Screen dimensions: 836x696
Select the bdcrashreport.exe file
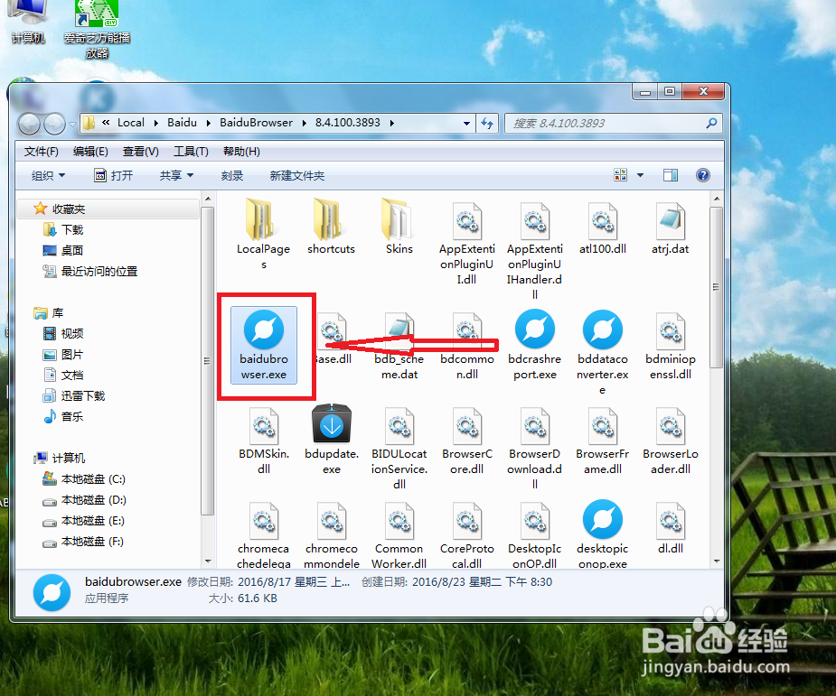(535, 345)
